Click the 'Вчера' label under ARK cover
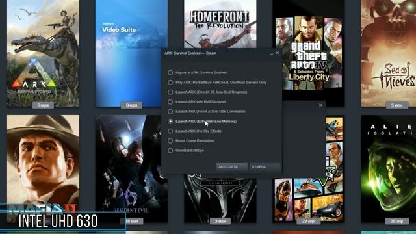 [x=43, y=105]
